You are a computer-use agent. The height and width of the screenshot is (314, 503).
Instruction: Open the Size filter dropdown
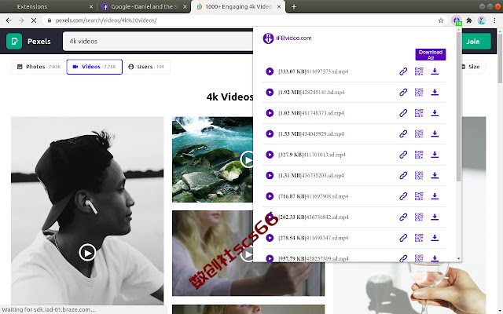click(x=473, y=67)
